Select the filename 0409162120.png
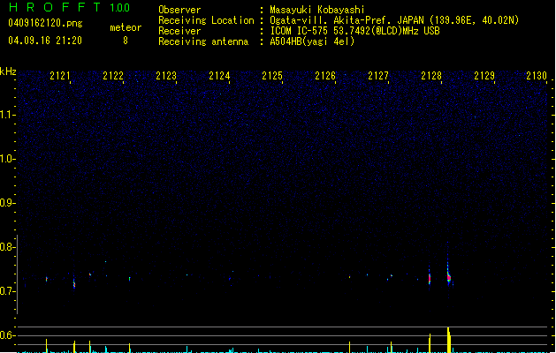 [45, 23]
